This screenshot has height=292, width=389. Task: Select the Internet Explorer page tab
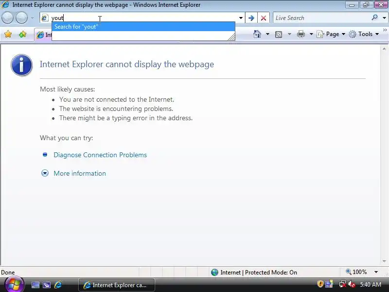[44, 35]
